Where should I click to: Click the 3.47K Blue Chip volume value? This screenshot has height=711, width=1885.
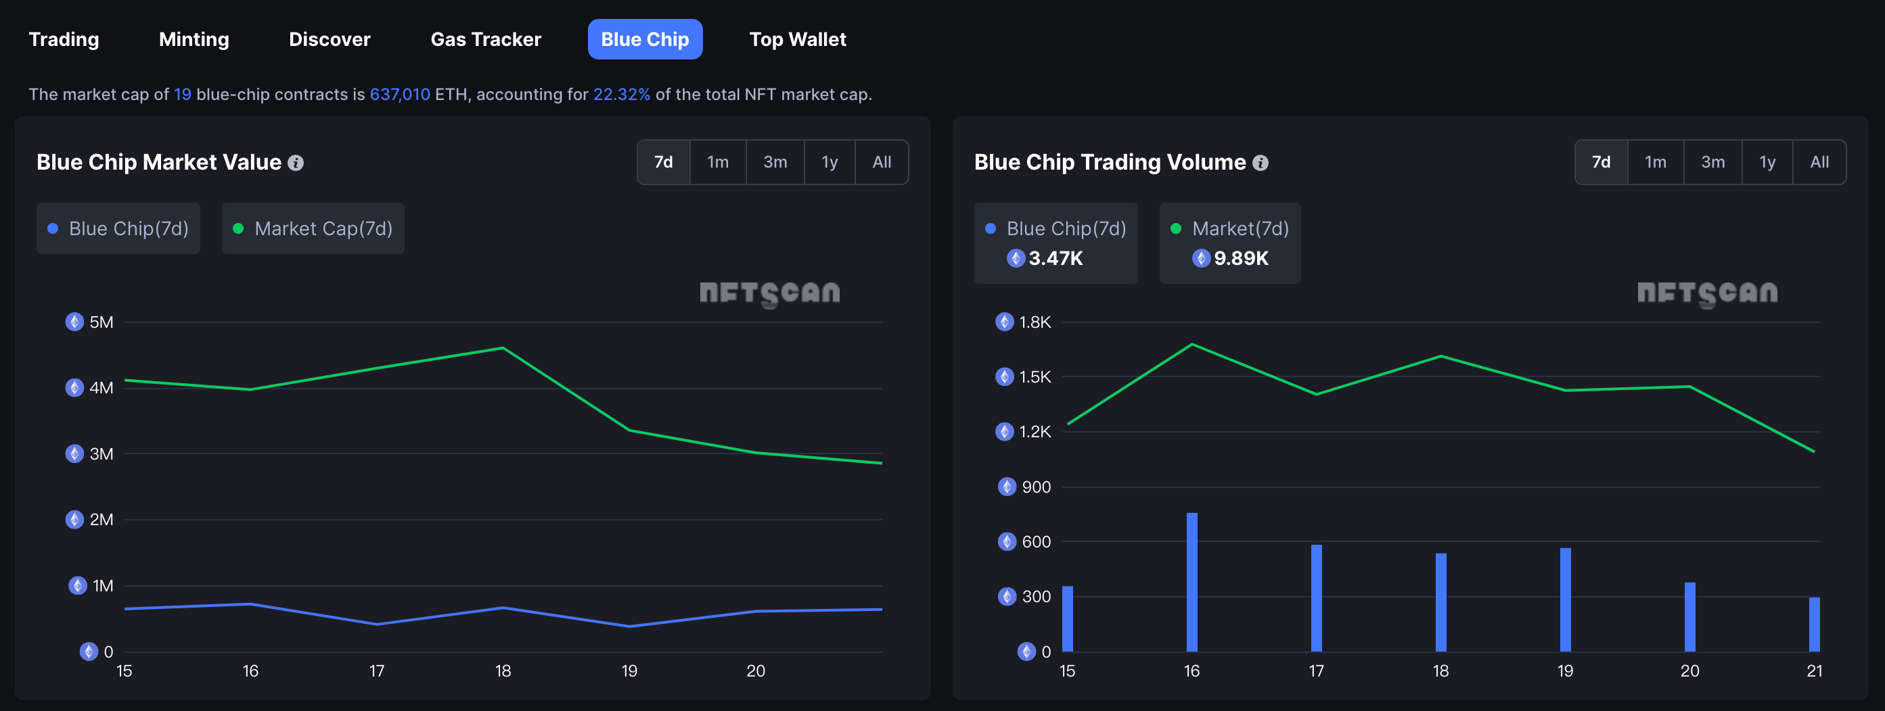[x=1055, y=258]
